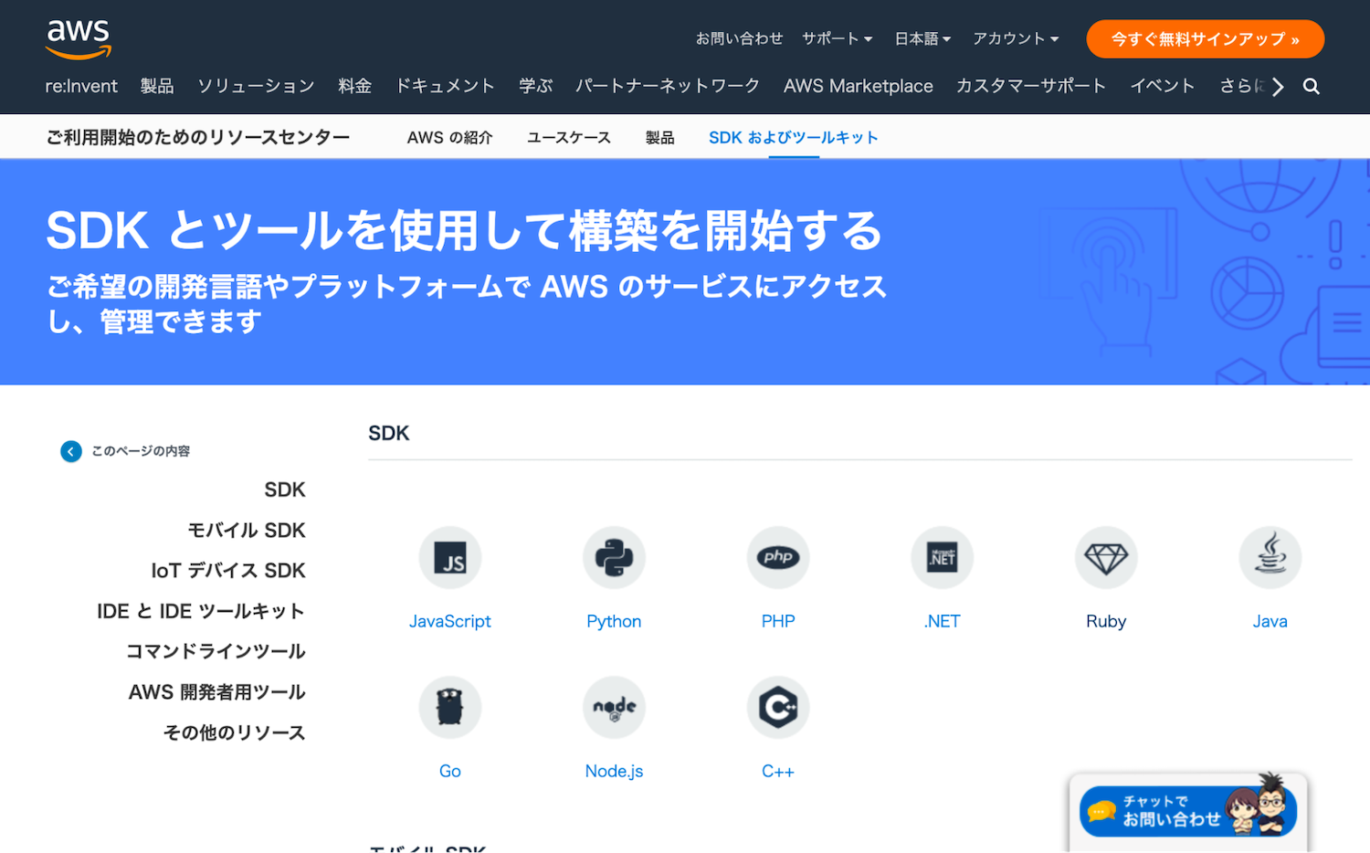Open 製品 in main navigation bar
The height and width of the screenshot is (853, 1370).
[x=157, y=86]
